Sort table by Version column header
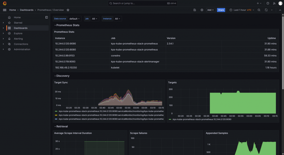Viewport: 284px width, 155px height. click(x=171, y=38)
